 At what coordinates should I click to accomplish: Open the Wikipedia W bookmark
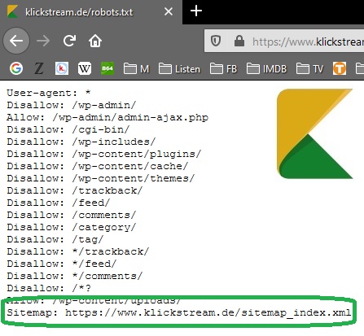point(85,68)
